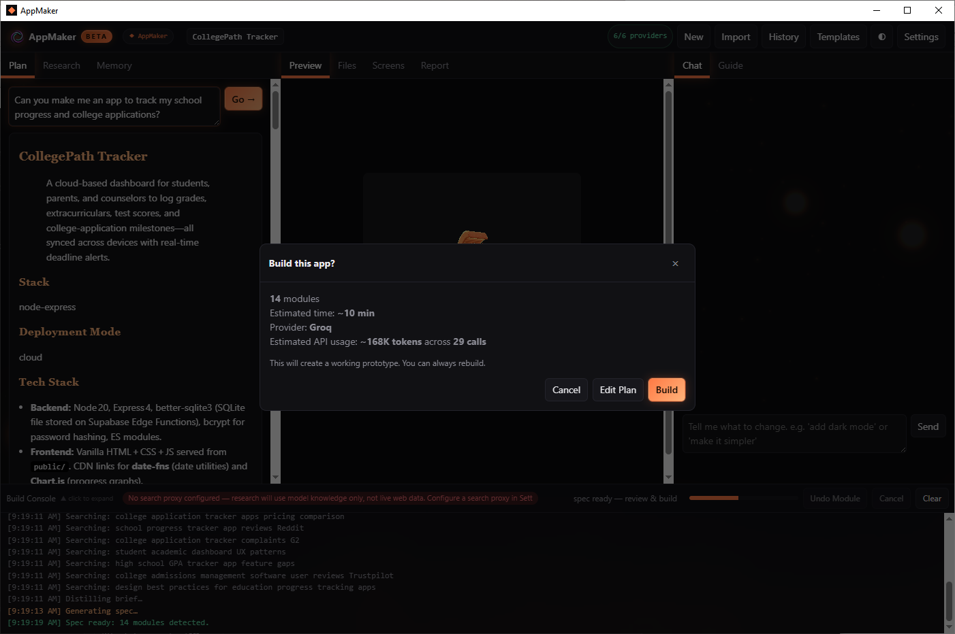Click the search proxy warning message
The image size is (955, 634).
click(330, 498)
